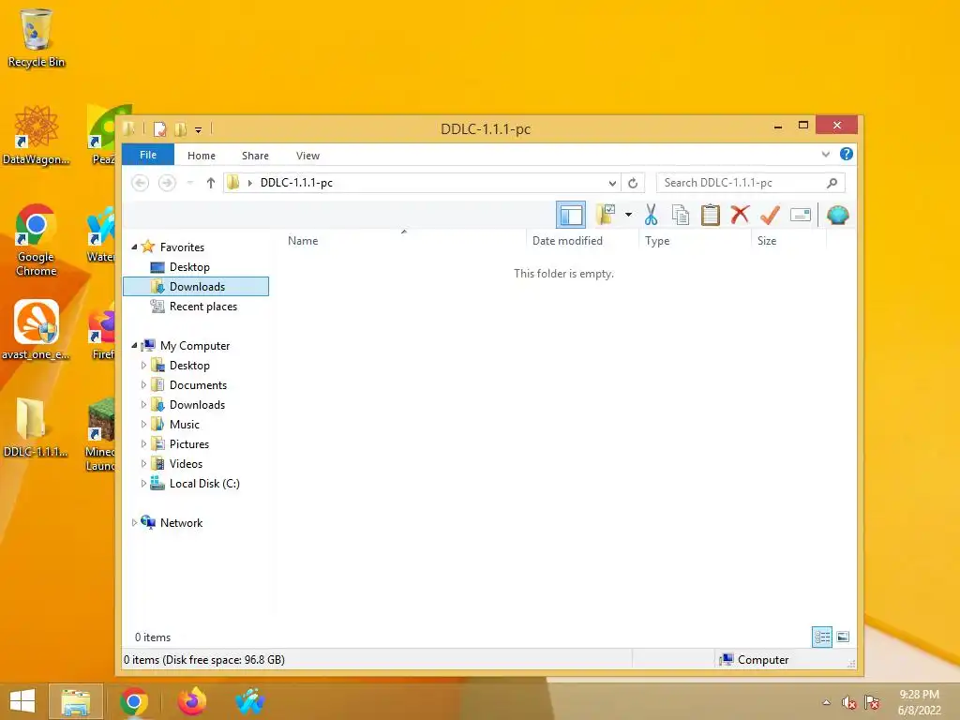The width and height of the screenshot is (960, 720).
Task: Open the File ribbon tab
Action: pos(148,155)
